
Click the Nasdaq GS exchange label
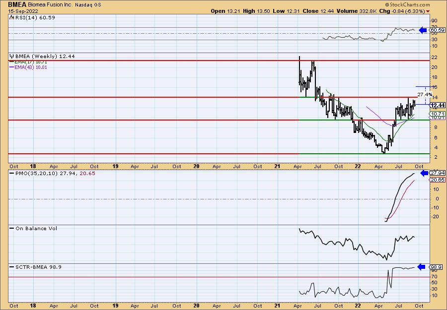click(88, 5)
